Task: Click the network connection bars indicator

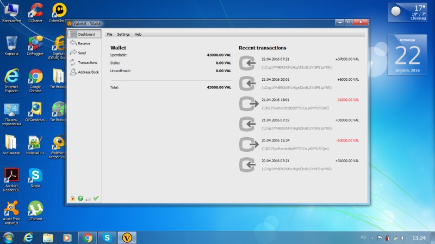Action: coord(88,199)
